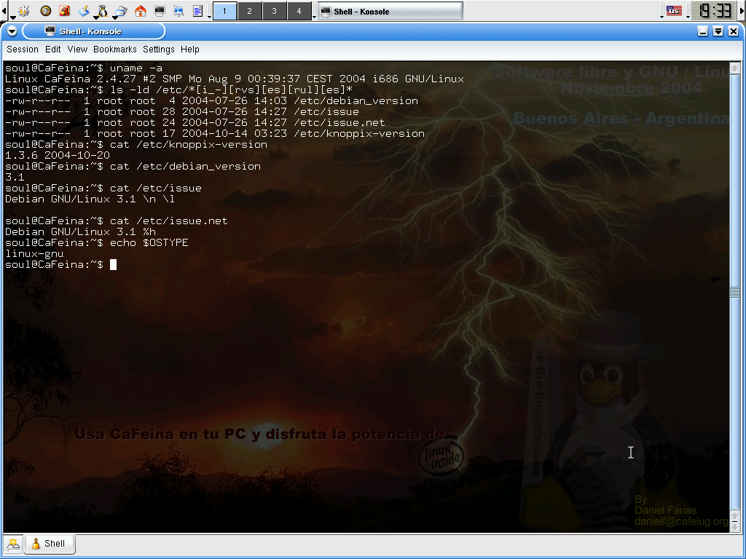The height and width of the screenshot is (559, 746).
Task: Launch terminal from the panel monitor icon
Action: pyautogui.click(x=160, y=10)
